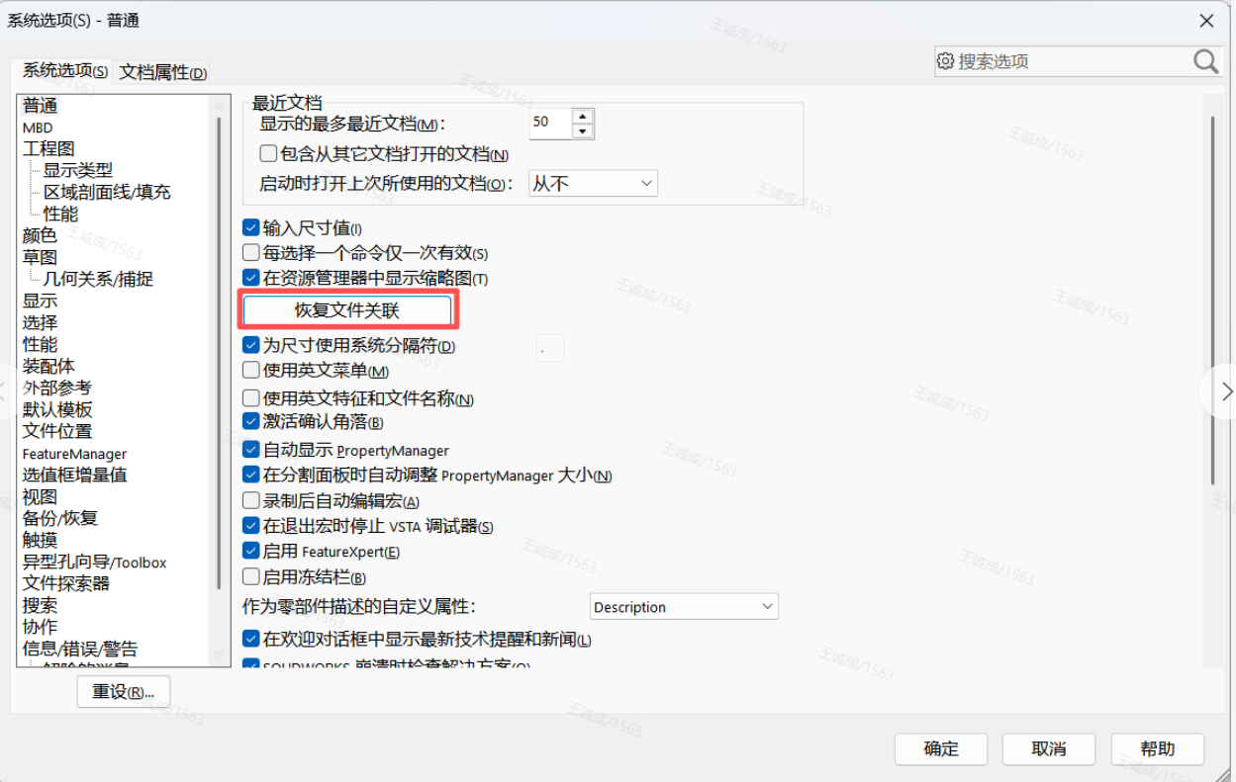This screenshot has width=1236, height=782.
Task: Select 性能 under 工程图
Action: (60, 215)
